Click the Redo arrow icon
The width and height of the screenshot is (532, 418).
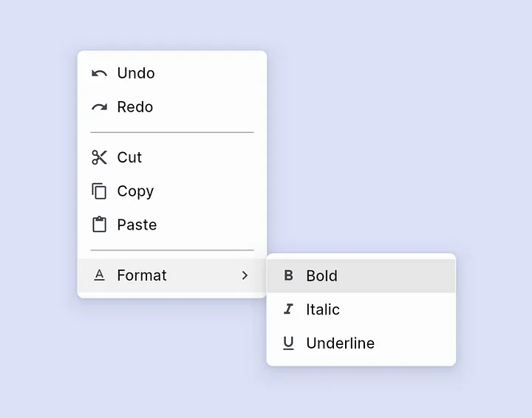[x=99, y=107]
